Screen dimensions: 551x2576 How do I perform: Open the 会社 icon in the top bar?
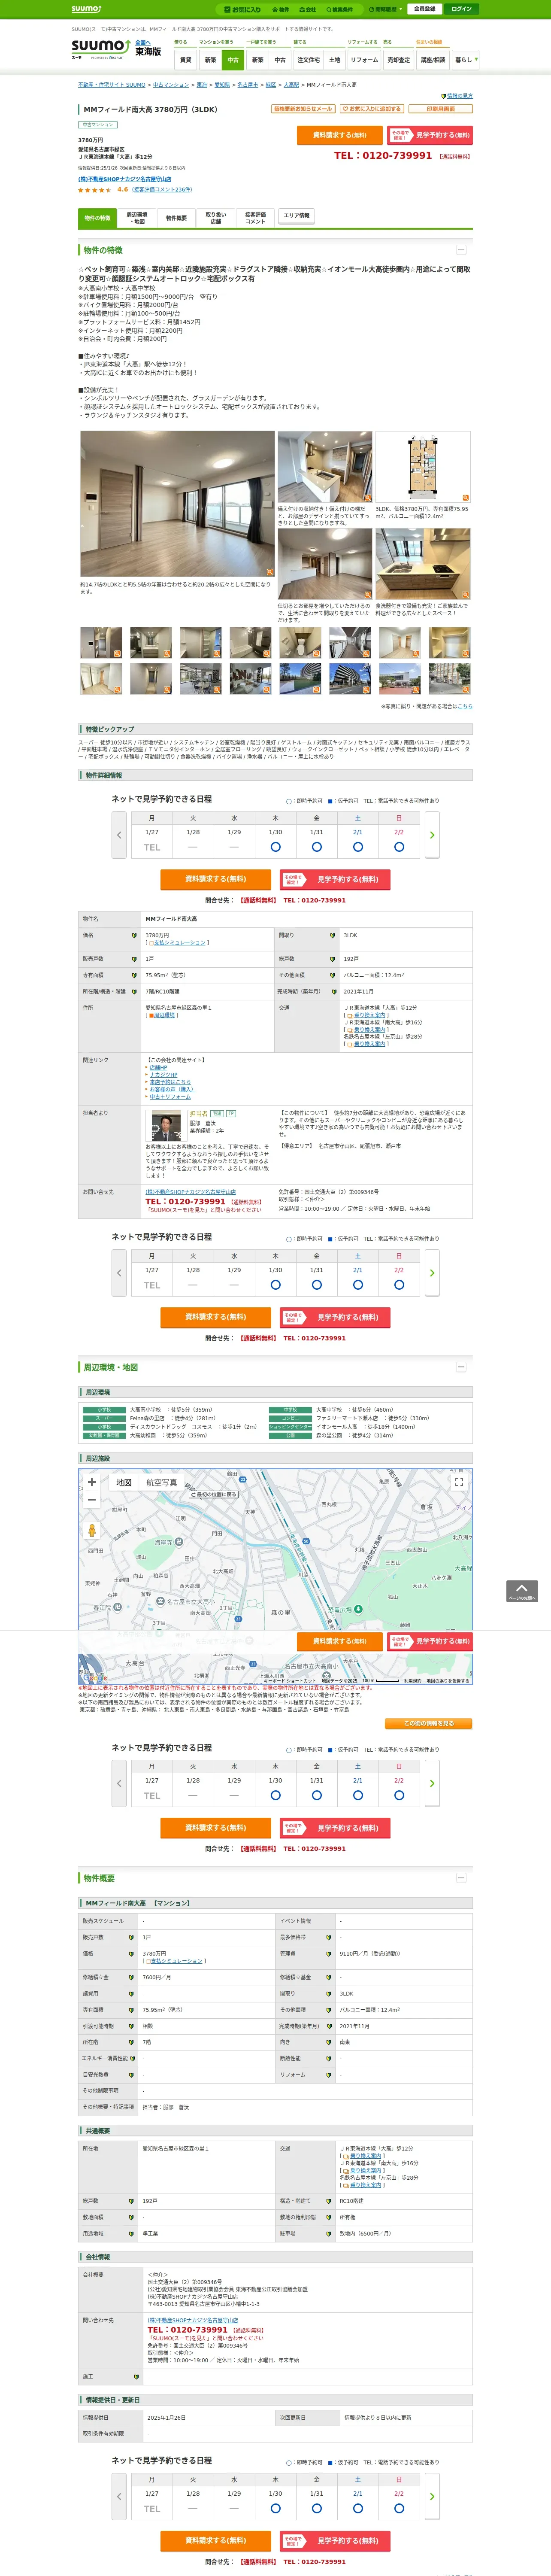click(x=308, y=9)
